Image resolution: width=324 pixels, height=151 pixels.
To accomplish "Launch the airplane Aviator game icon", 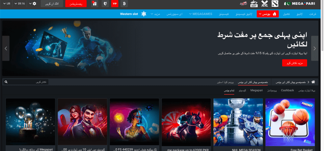I will pyautogui.click(x=244, y=3).
